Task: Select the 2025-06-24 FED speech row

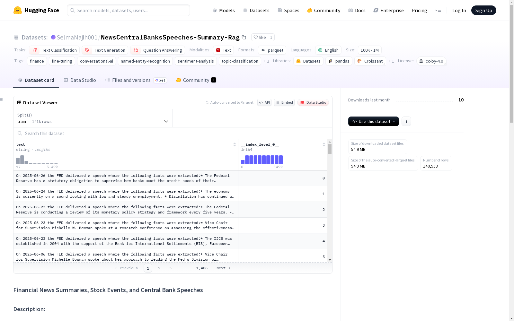Action: (x=170, y=194)
